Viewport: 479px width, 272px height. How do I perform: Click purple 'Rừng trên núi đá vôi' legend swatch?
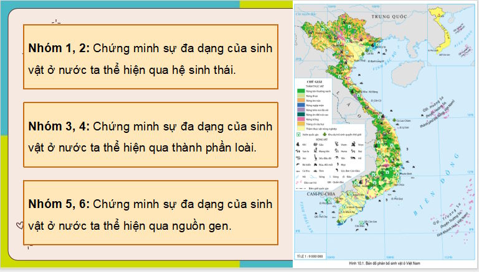[x=301, y=110]
